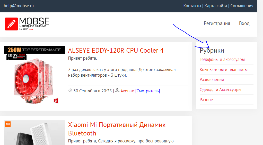This screenshot has height=145, width=263.
Task: Click the clock icon before the post date
Action: pyautogui.click(x=70, y=91)
